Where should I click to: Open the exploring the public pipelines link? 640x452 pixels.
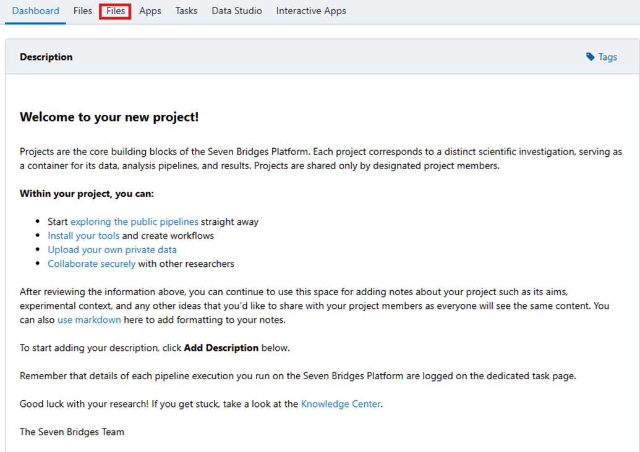(135, 221)
